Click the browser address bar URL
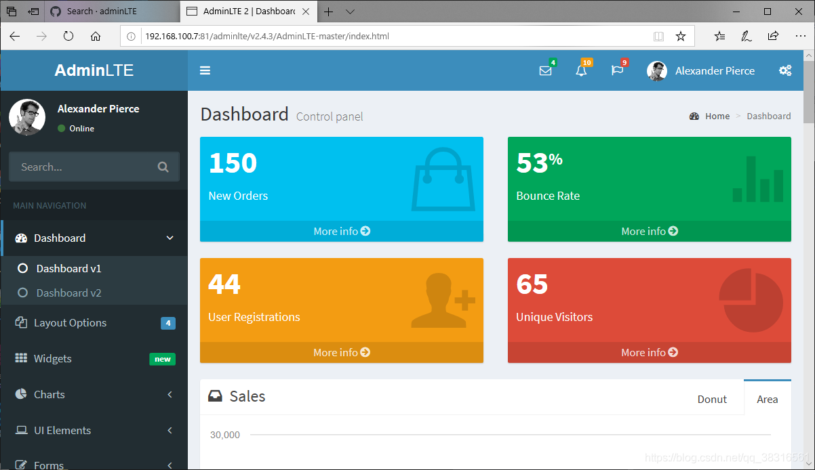Image resolution: width=815 pixels, height=470 pixels. point(267,36)
